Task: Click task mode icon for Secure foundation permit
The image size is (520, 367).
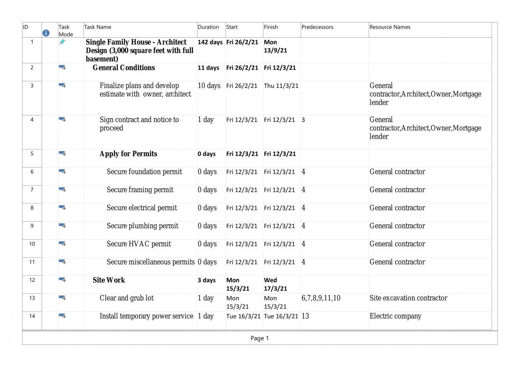Action: pos(62,171)
